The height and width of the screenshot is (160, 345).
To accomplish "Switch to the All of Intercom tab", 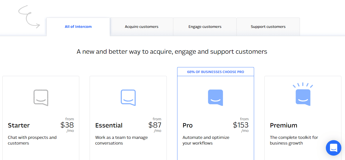I will coord(78,27).
